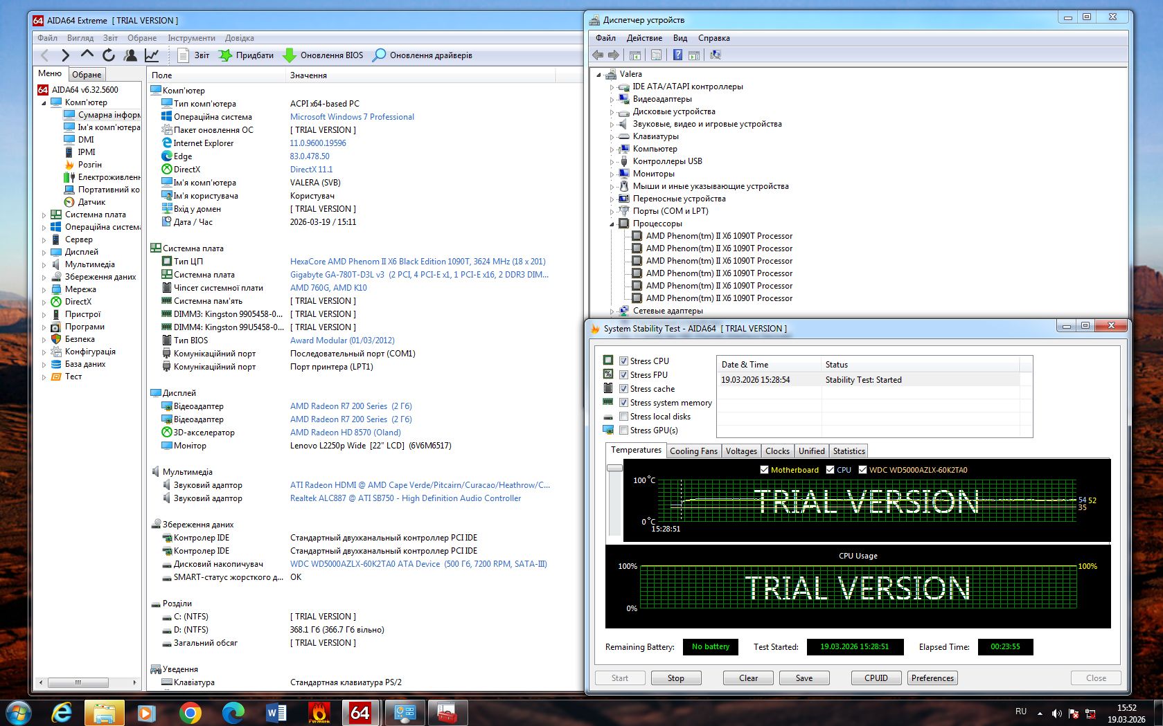The width and height of the screenshot is (1163, 726).
Task: Click the Stop button
Action: pos(675,678)
